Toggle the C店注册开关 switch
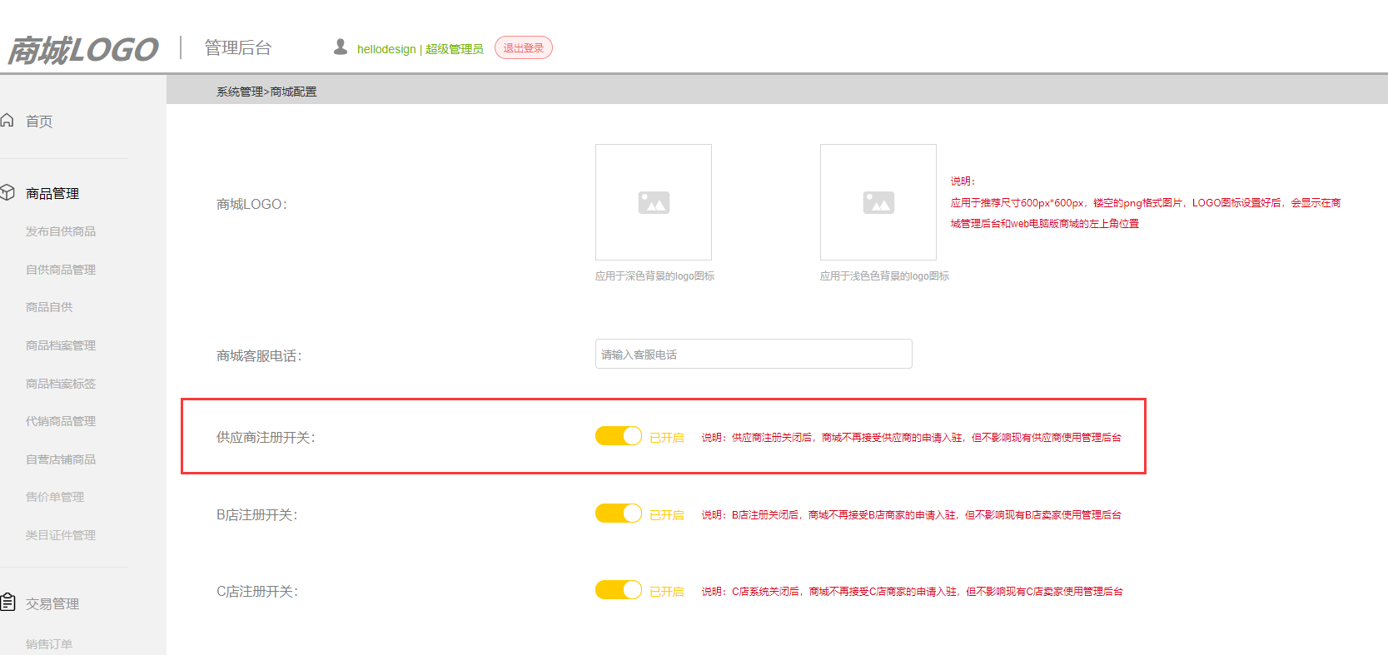This screenshot has width=1388, height=655. [x=619, y=590]
